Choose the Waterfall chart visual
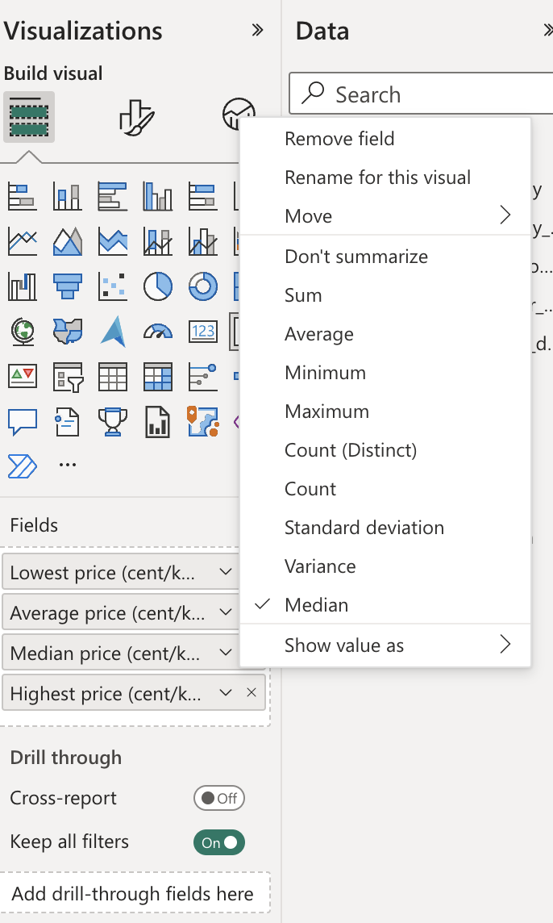The image size is (553, 923). 23,286
